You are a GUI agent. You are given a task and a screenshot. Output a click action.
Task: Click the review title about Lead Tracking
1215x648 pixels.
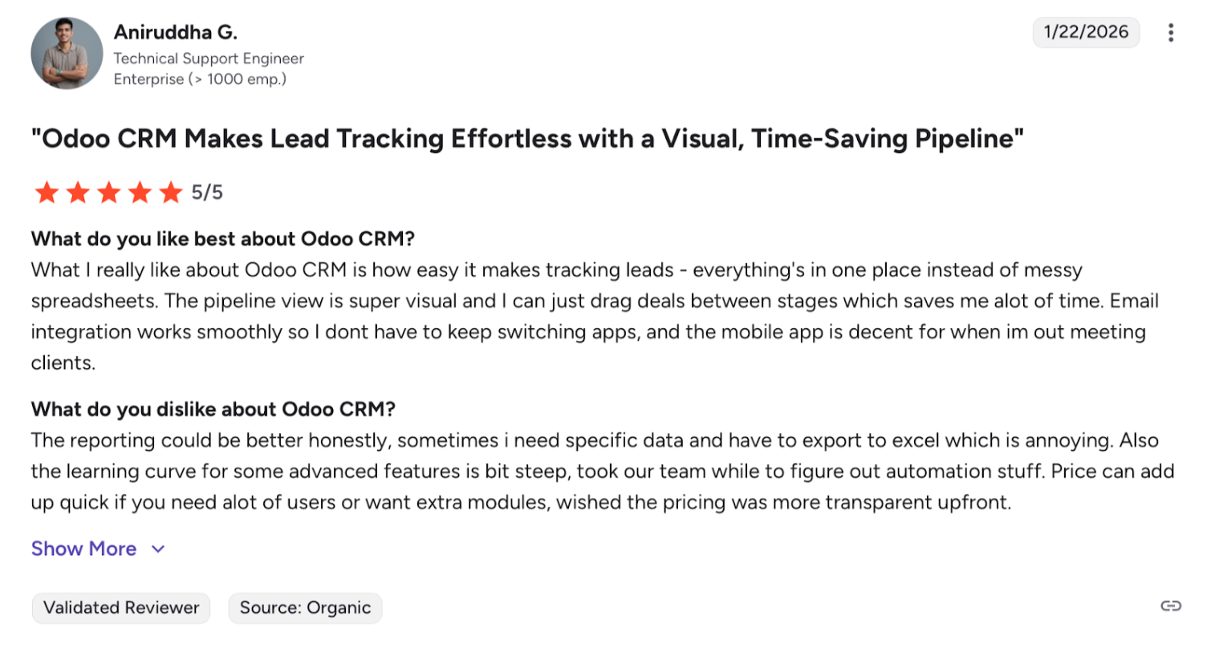click(527, 139)
